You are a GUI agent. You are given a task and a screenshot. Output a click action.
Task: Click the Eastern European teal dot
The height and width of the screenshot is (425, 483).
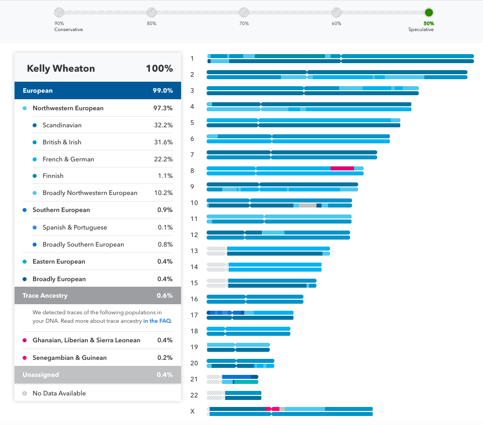pyautogui.click(x=25, y=262)
